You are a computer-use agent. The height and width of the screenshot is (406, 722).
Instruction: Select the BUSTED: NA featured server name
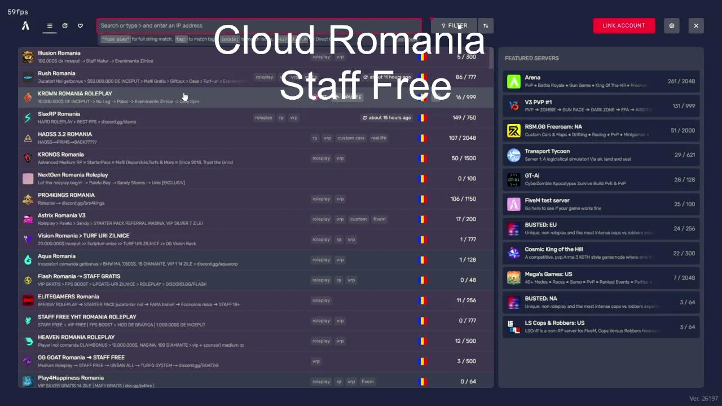coord(540,298)
